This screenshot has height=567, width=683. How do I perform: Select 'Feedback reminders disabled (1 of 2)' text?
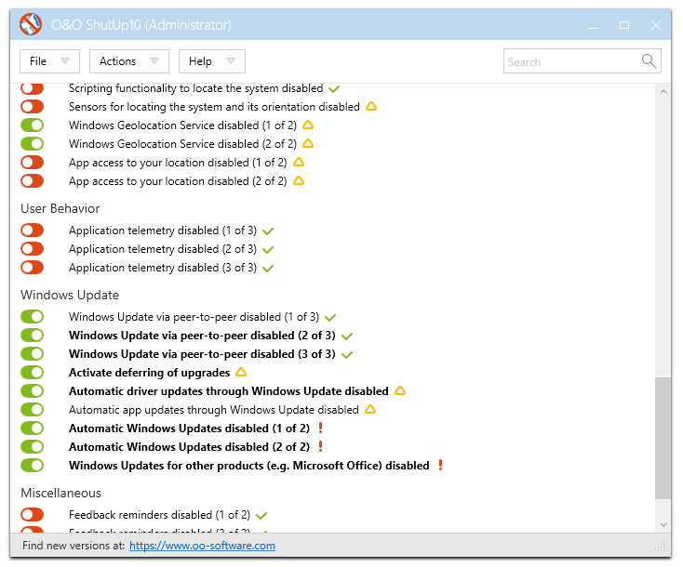click(x=159, y=515)
